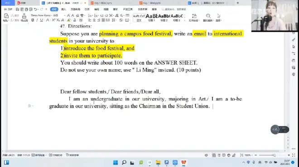Apply the Heading 3 style
The image size is (299, 167).
[x=177, y=18]
